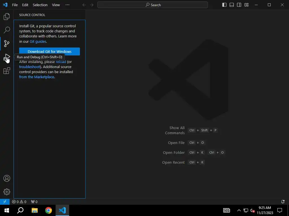
Task: Open Windows taskbar search
Action: [20, 210]
